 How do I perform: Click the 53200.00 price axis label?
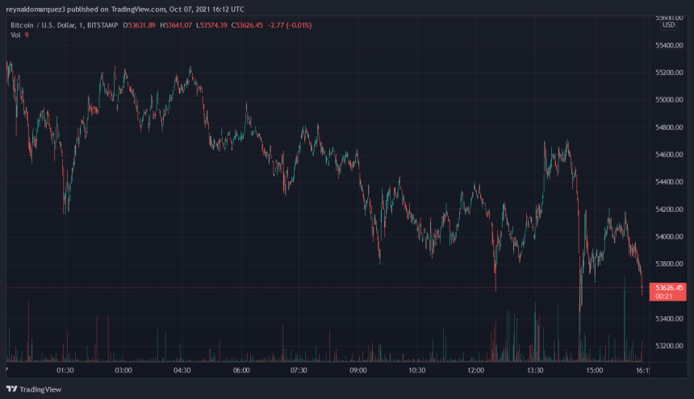click(670, 346)
